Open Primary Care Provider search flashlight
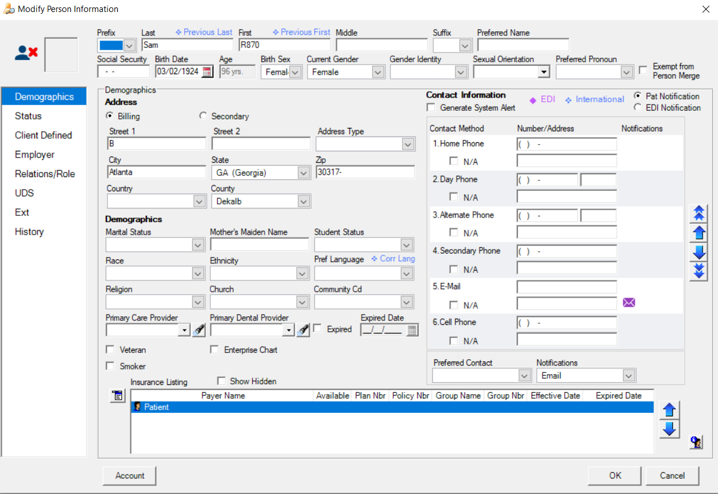The width and height of the screenshot is (718, 494). tap(198, 330)
